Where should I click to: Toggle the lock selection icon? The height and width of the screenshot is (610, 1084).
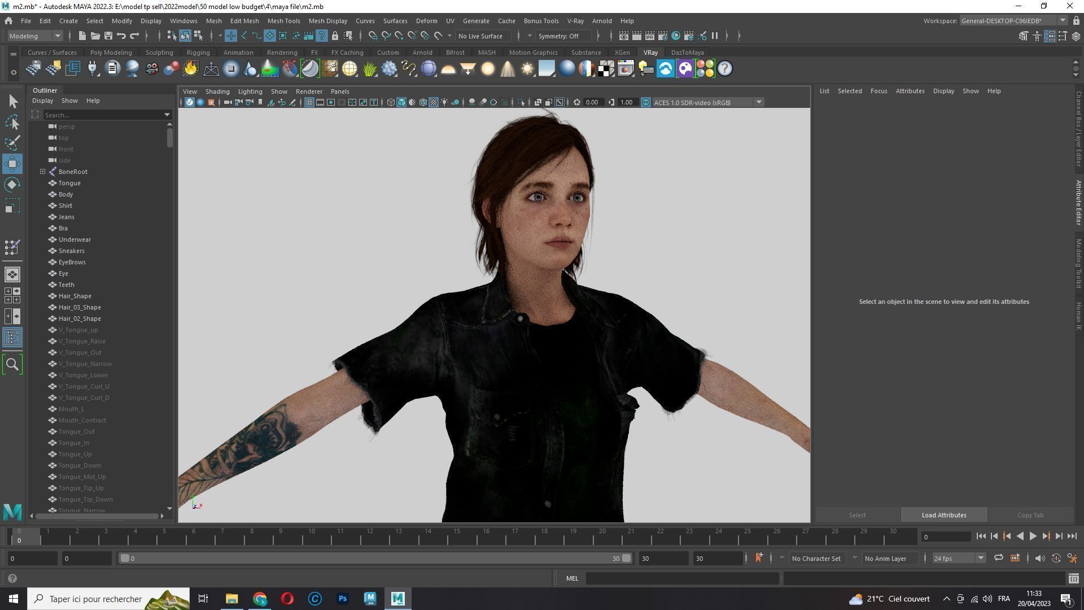tap(335, 36)
